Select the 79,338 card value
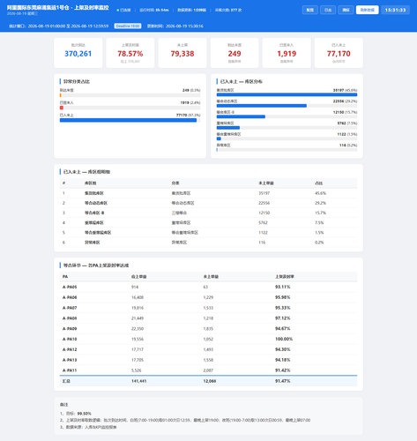This screenshot has height=441, width=417. (x=182, y=54)
